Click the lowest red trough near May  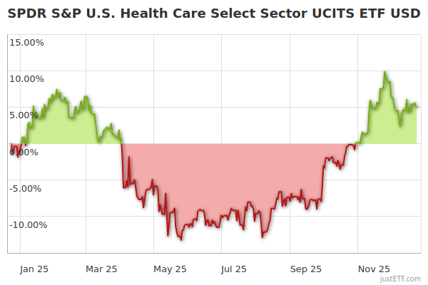tap(181, 239)
